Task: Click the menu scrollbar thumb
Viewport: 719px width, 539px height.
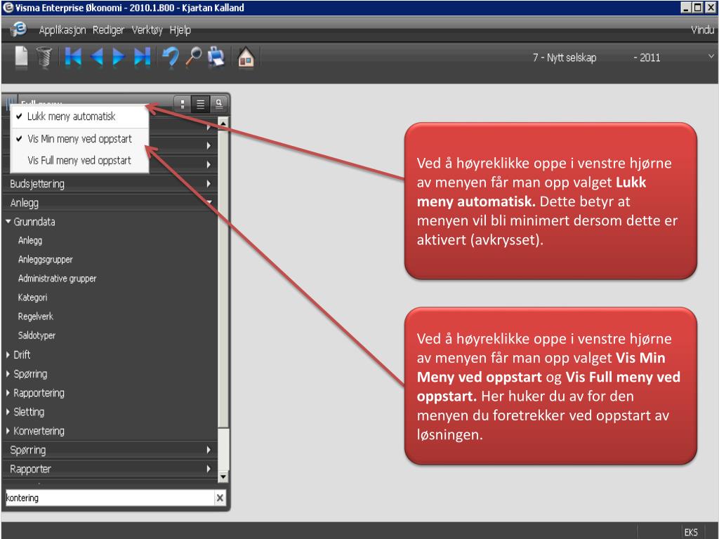Action: pos(223,279)
